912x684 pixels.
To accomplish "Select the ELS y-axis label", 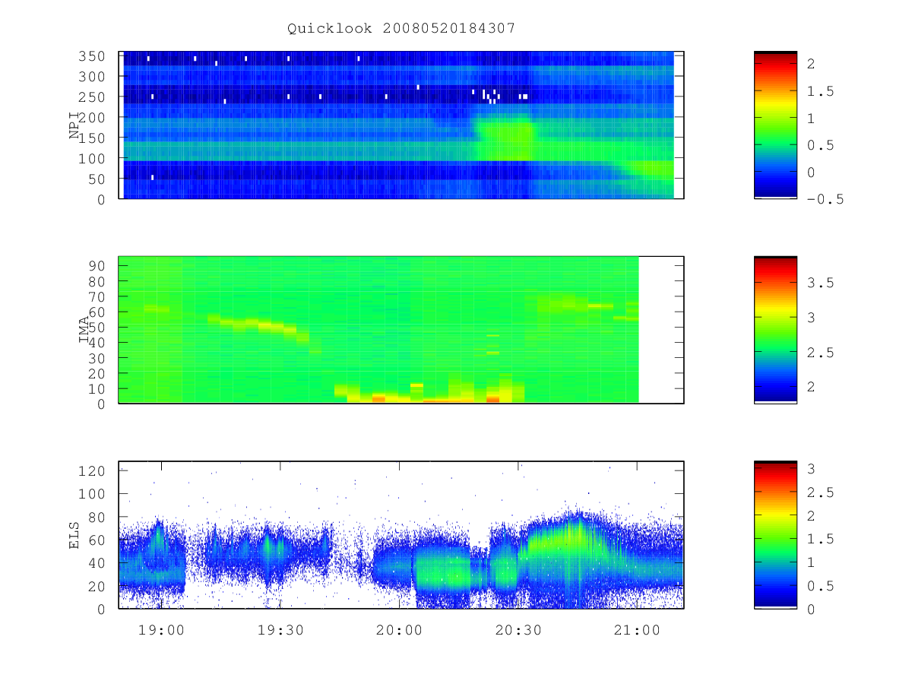I will pyautogui.click(x=74, y=535).
